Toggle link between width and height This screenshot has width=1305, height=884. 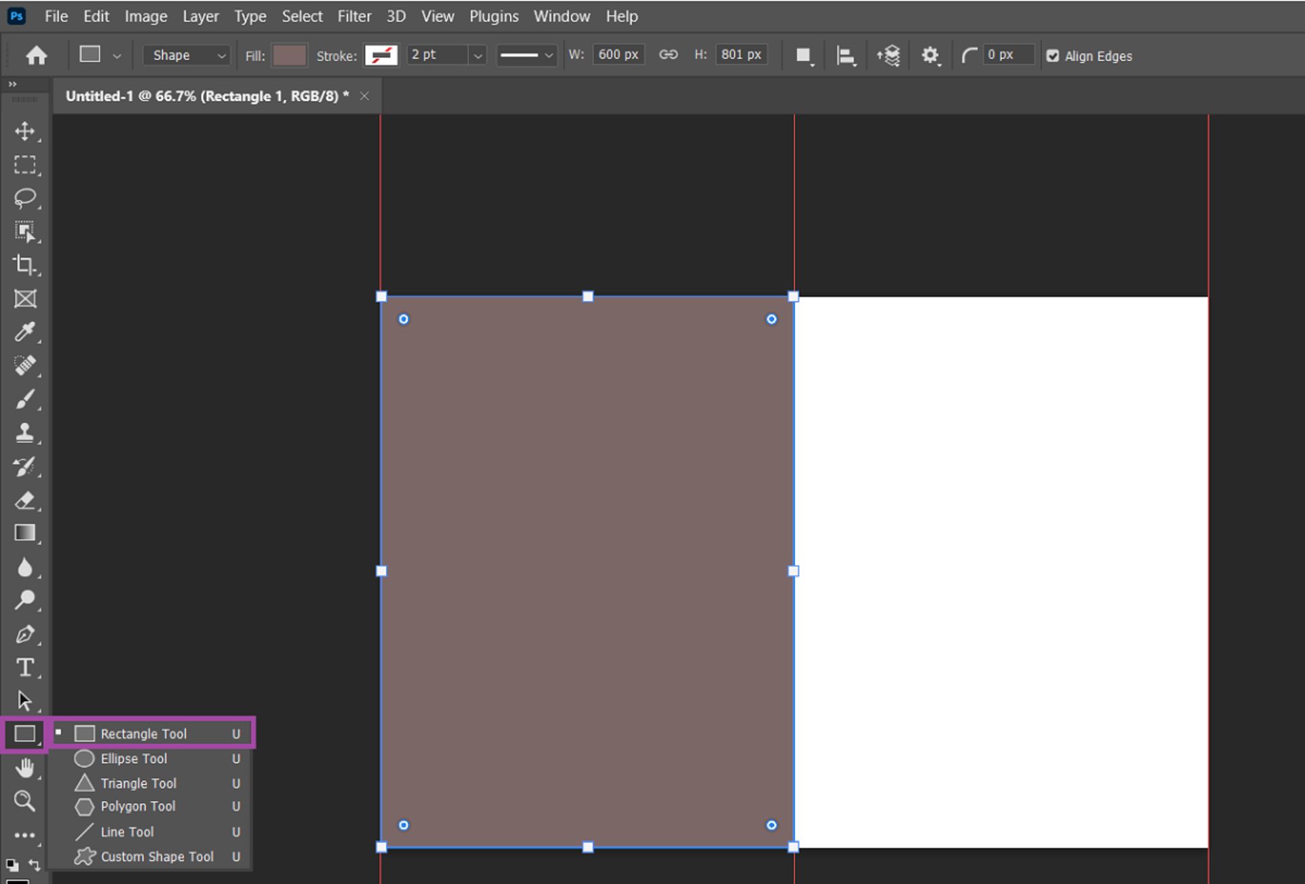(x=668, y=54)
